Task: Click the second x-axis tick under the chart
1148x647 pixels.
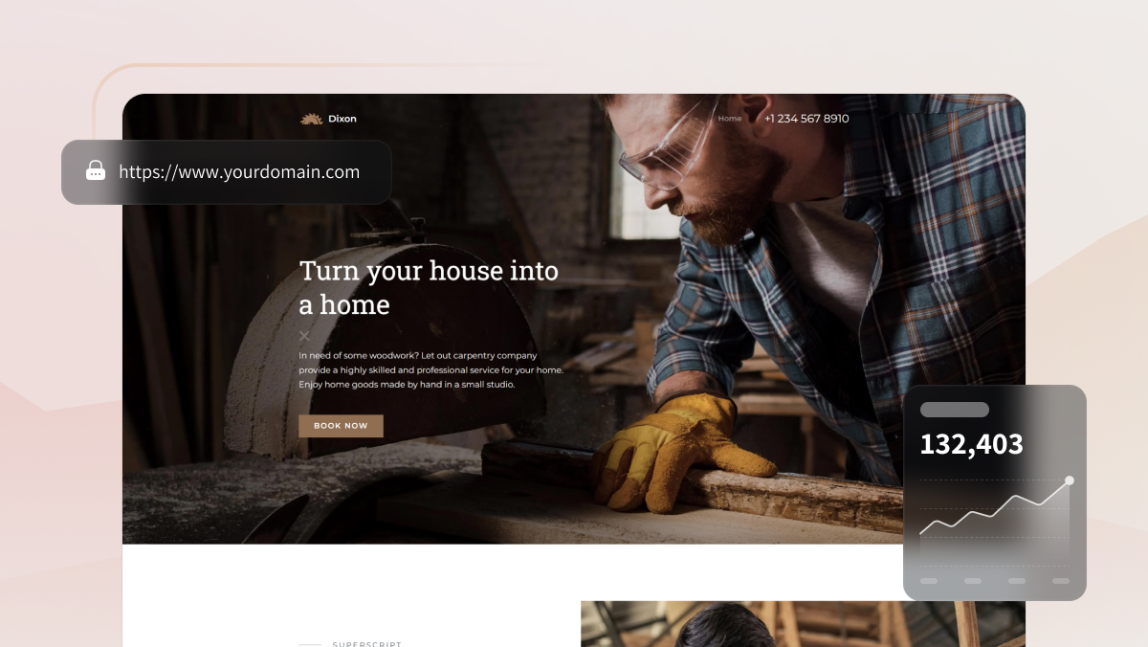Action: click(973, 581)
